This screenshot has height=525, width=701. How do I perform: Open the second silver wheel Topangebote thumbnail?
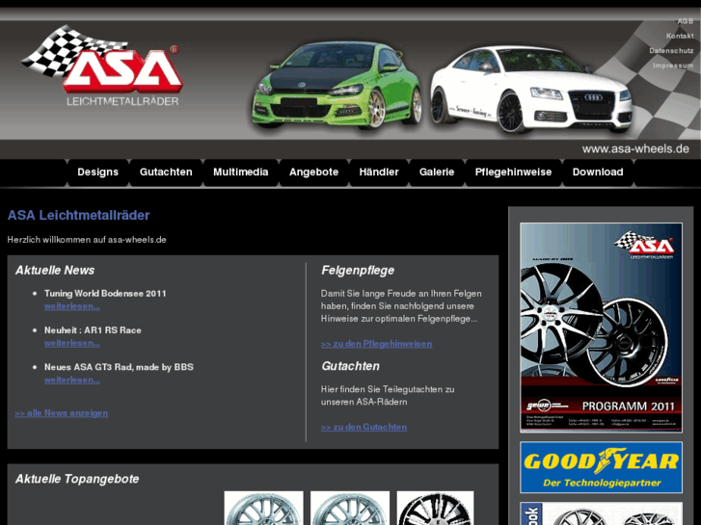(x=350, y=508)
